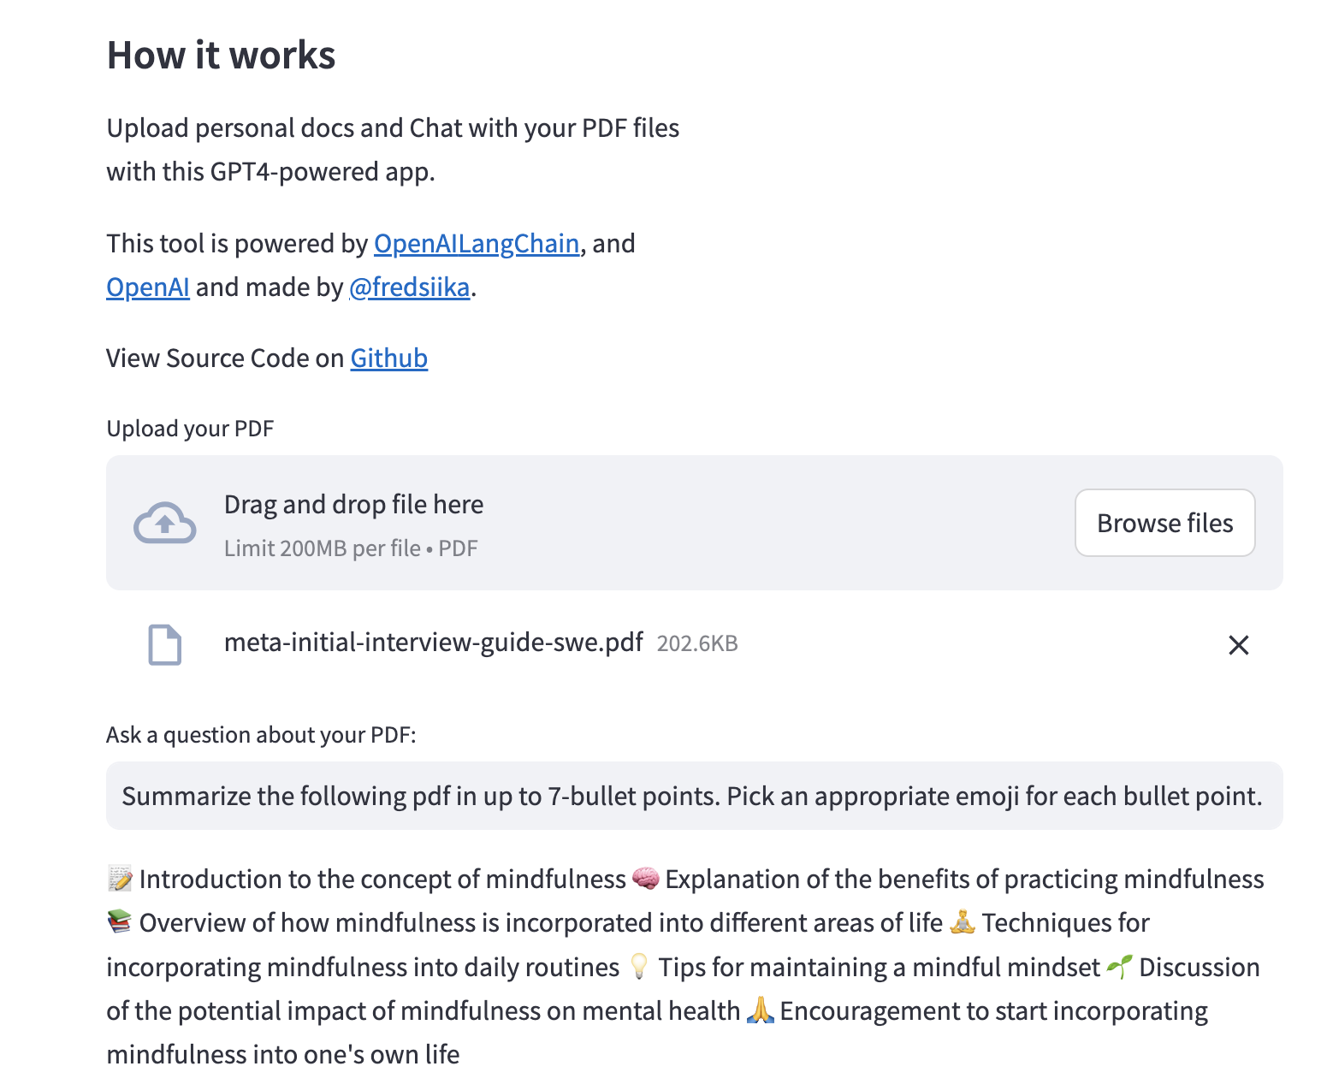Open the Github source code link
This screenshot has height=1090, width=1321.
(389, 358)
